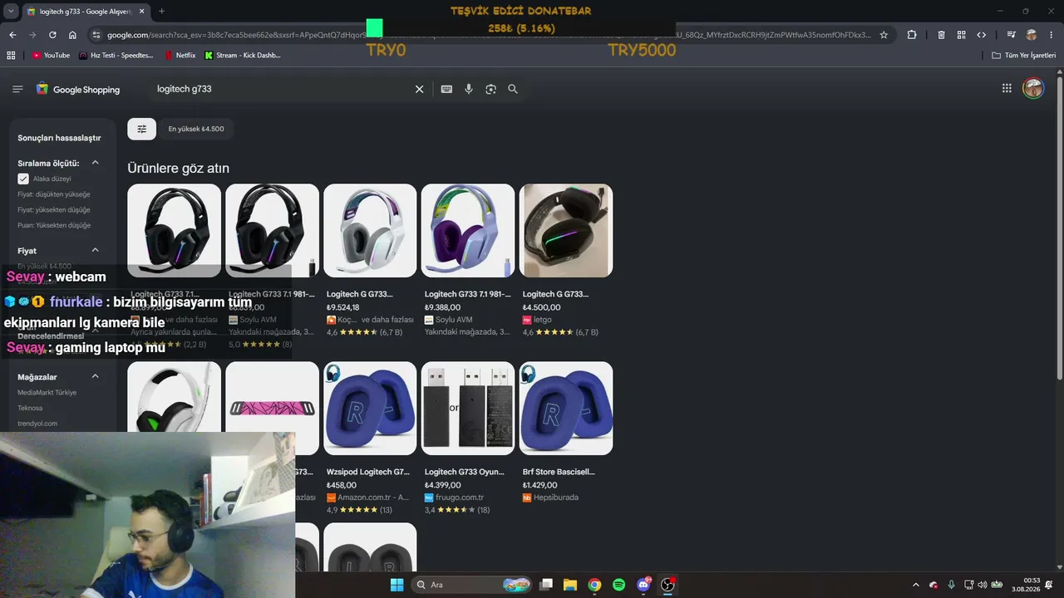
Task: Open the lilac Logitech G733 ₺9.388,00 thumbnail
Action: coord(468,231)
